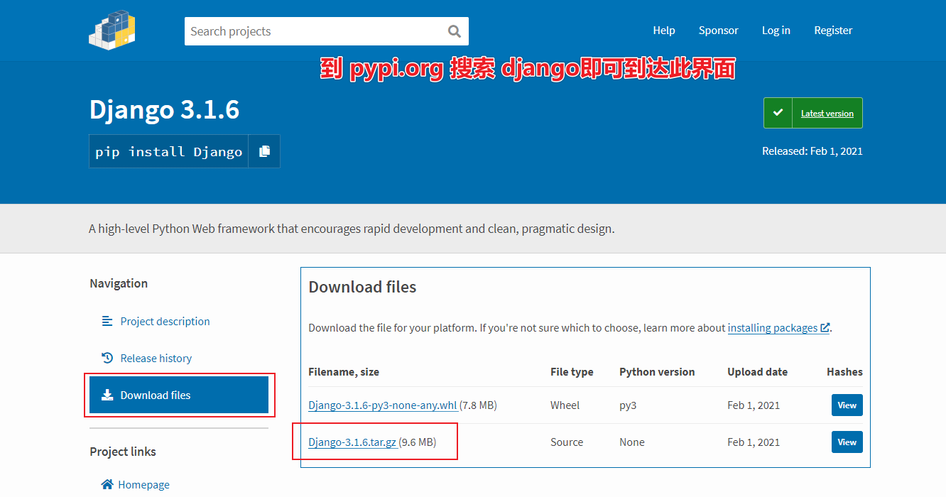
Task: Click the Homepage house icon
Action: click(107, 484)
